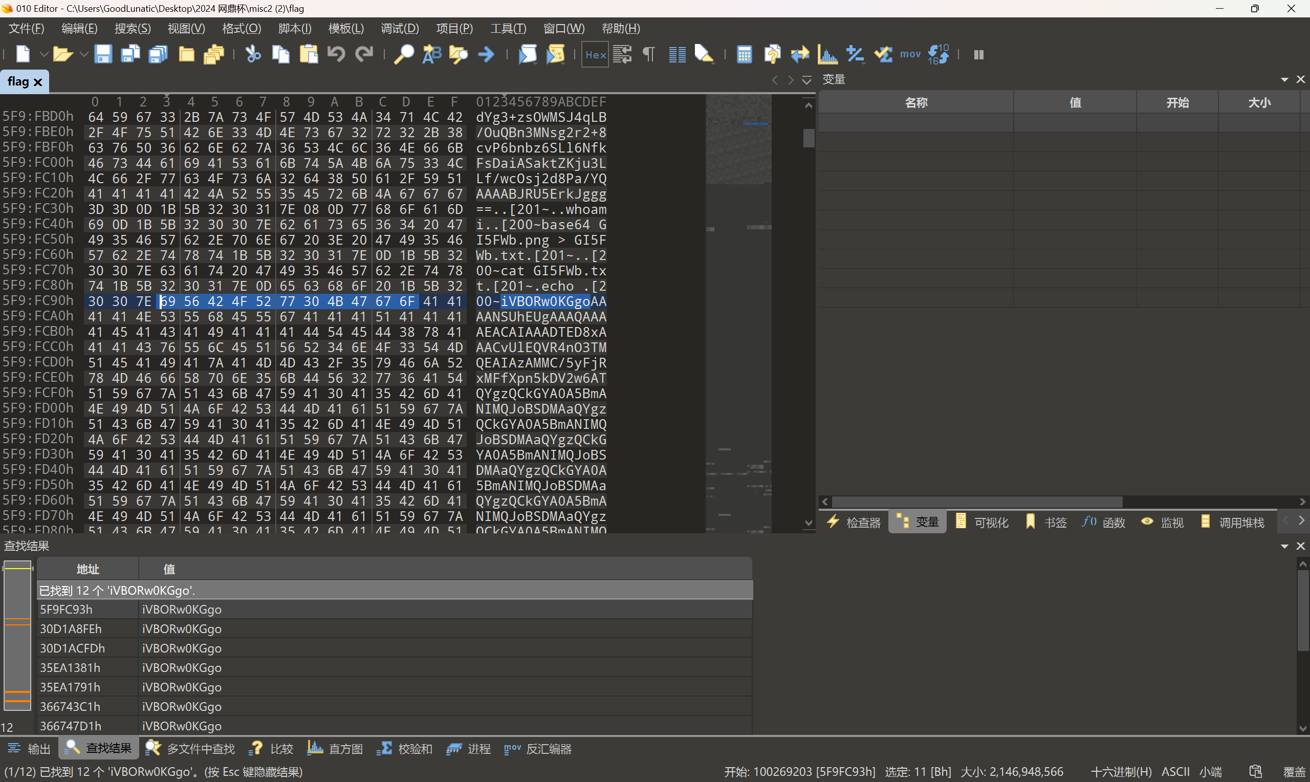Click the Copy toolbar icon
Image resolution: width=1310 pixels, height=782 pixels.
(281, 54)
